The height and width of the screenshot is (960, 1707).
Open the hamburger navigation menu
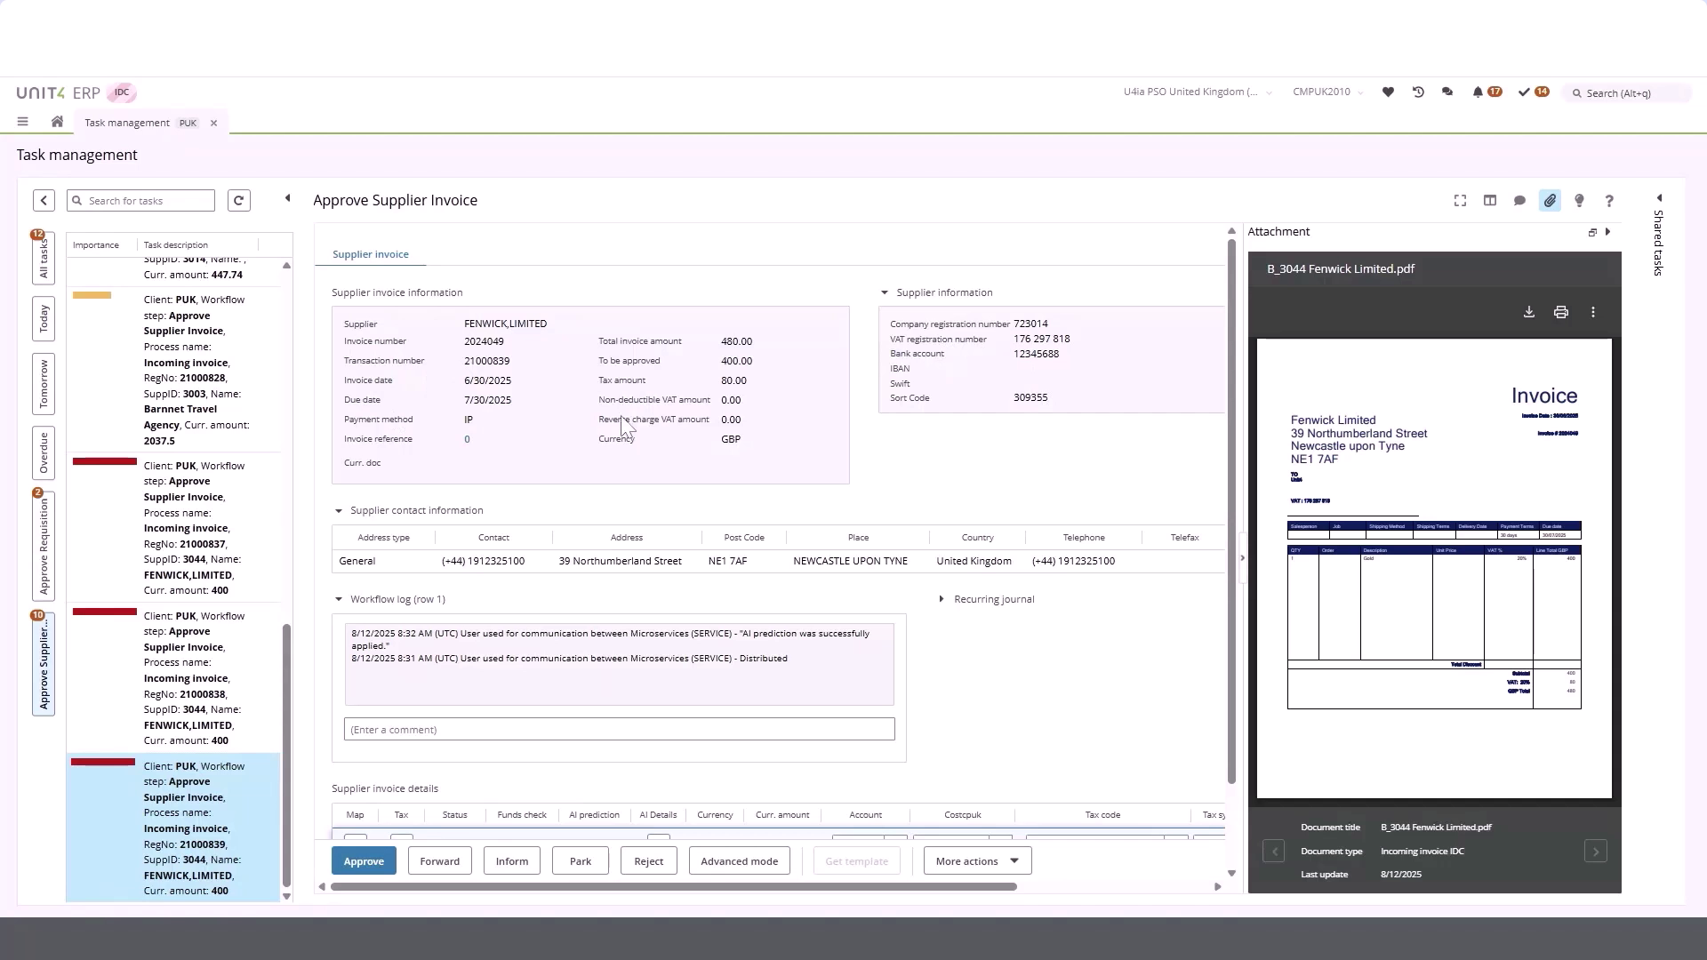[x=22, y=122]
